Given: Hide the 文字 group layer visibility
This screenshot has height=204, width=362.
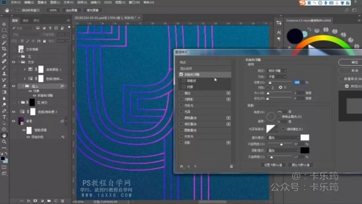Looking at the screenshot, I should 13,62.
